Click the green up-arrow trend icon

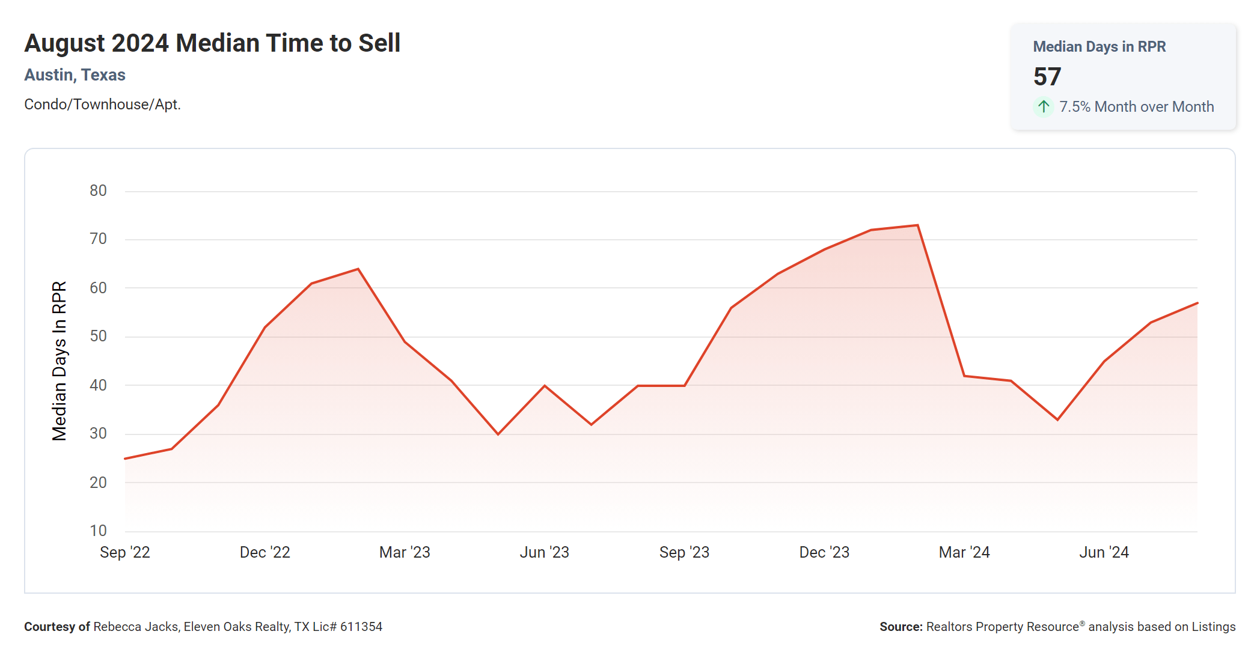1044,107
